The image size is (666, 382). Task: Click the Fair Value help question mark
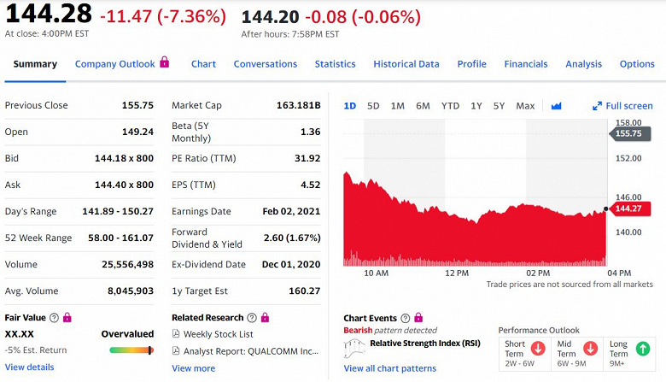(x=55, y=318)
